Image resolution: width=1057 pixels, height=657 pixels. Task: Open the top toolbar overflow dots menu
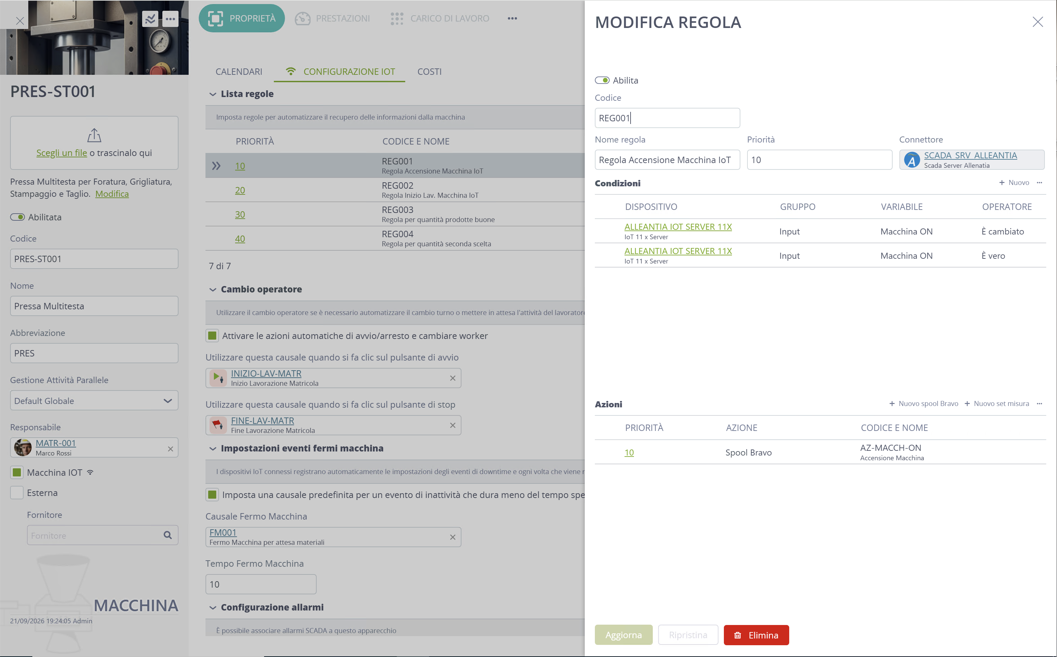tap(512, 18)
